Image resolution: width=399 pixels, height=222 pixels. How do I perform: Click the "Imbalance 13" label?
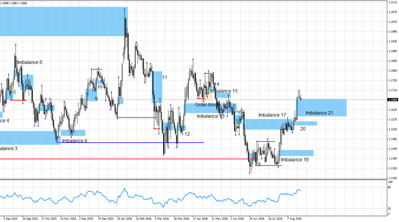point(211,116)
